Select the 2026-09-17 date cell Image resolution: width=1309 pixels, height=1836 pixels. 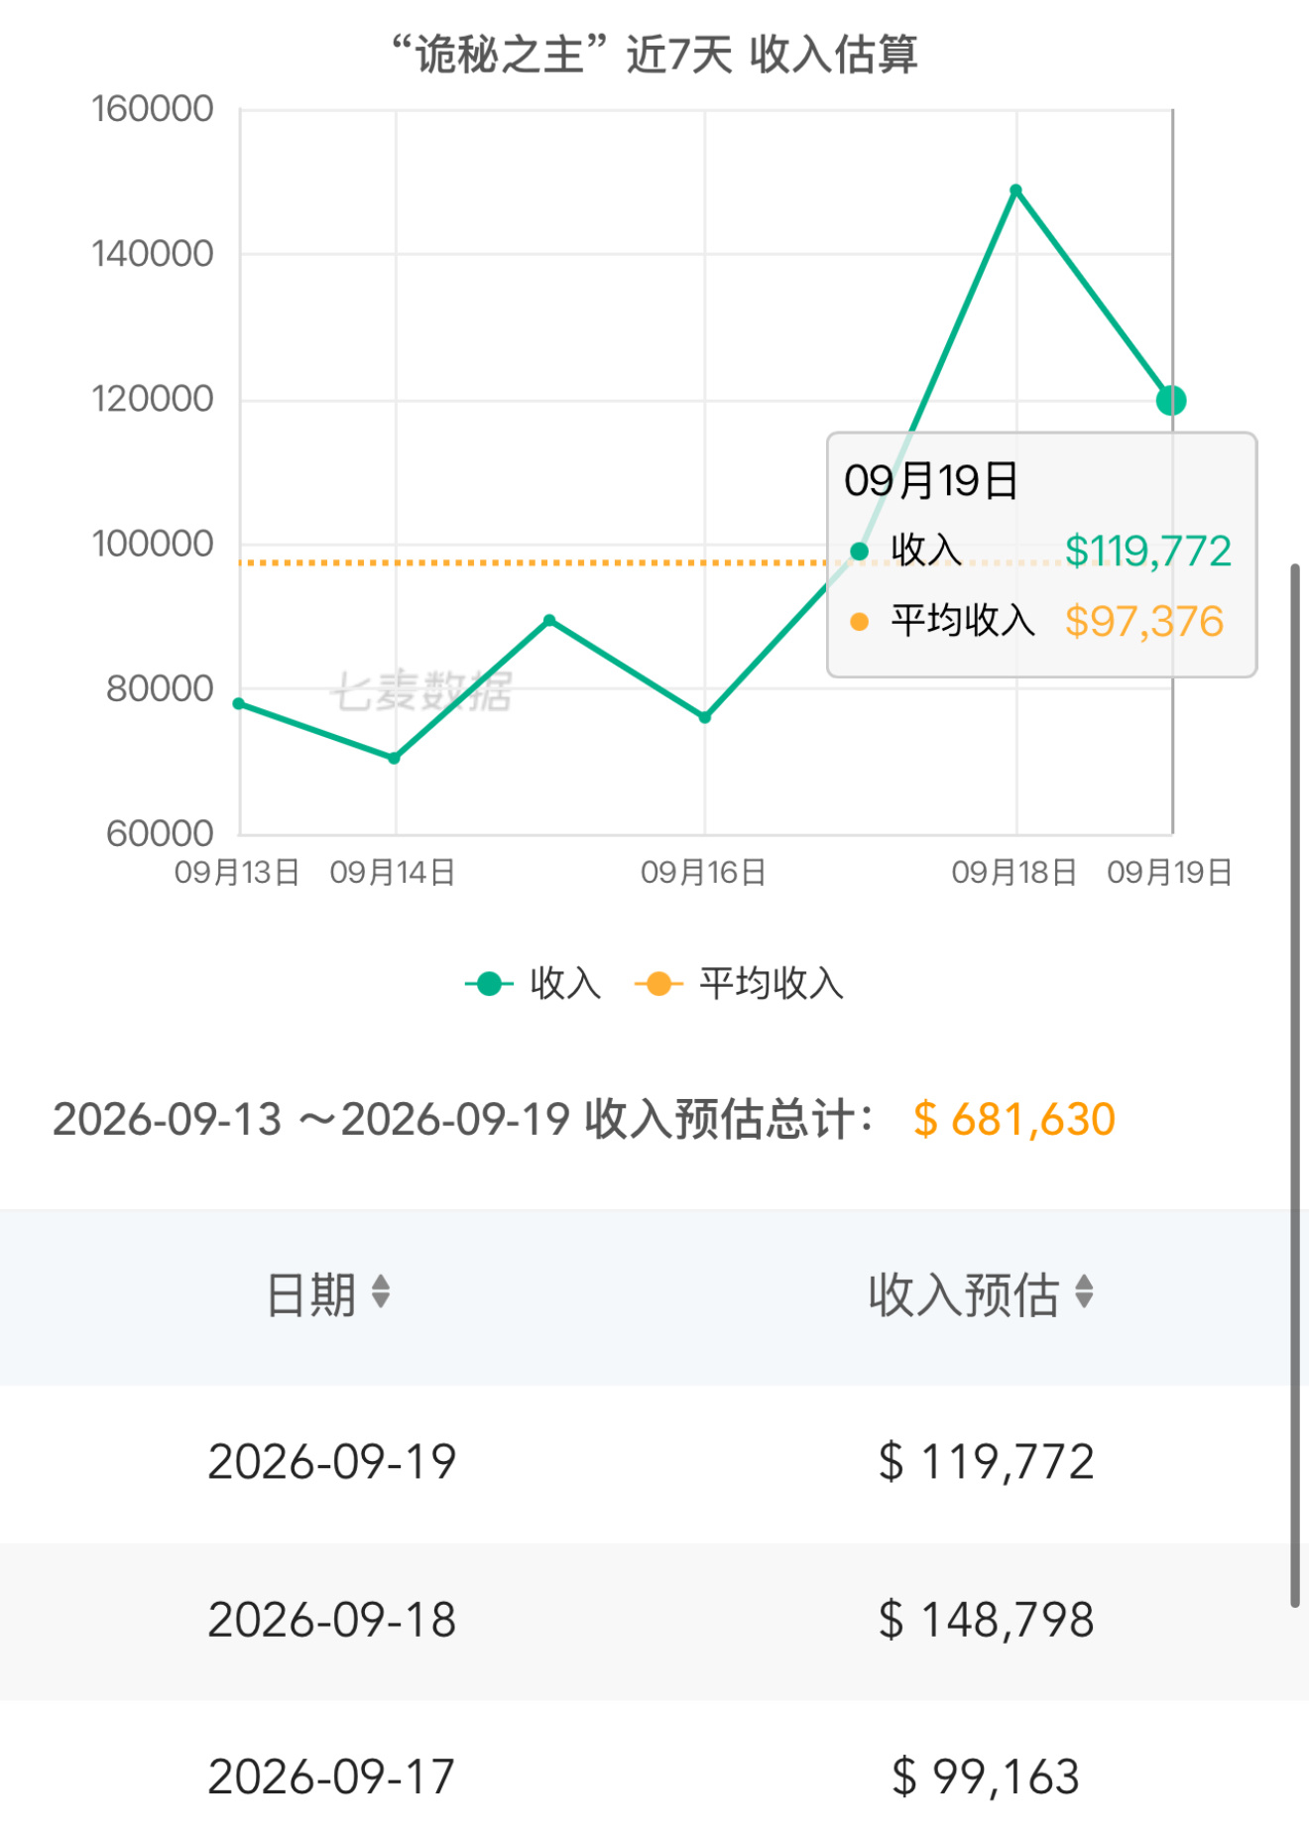332,1776
